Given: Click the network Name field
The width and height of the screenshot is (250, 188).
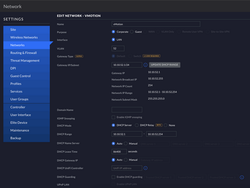Looking at the screenshot, I should [156, 24].
